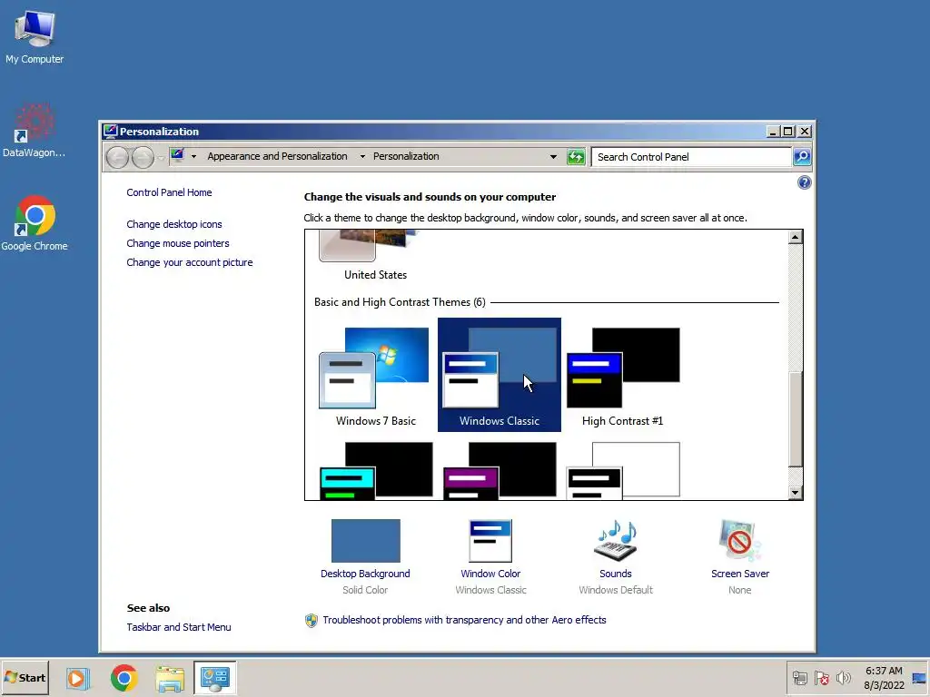Click the Action Center flag tray icon

822,678
